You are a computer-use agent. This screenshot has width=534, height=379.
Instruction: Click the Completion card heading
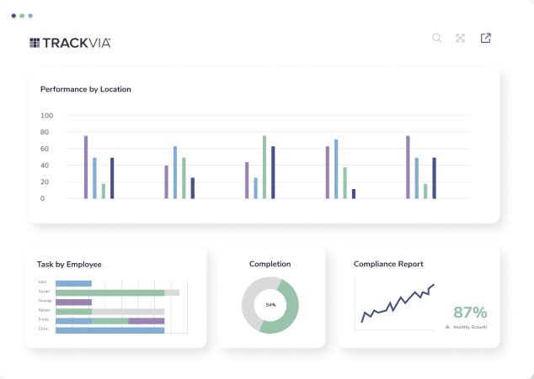coord(270,264)
